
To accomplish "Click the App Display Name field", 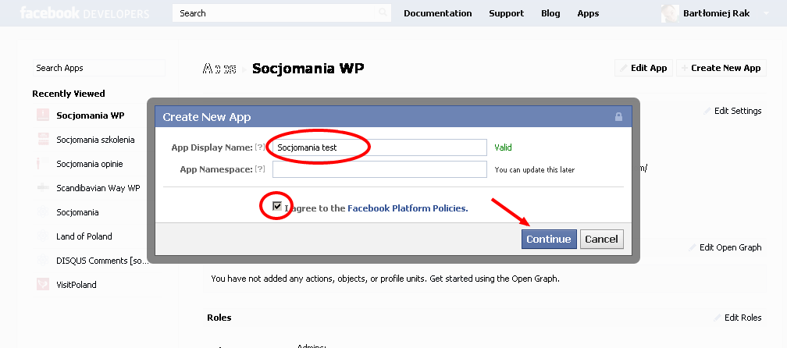I will point(379,147).
